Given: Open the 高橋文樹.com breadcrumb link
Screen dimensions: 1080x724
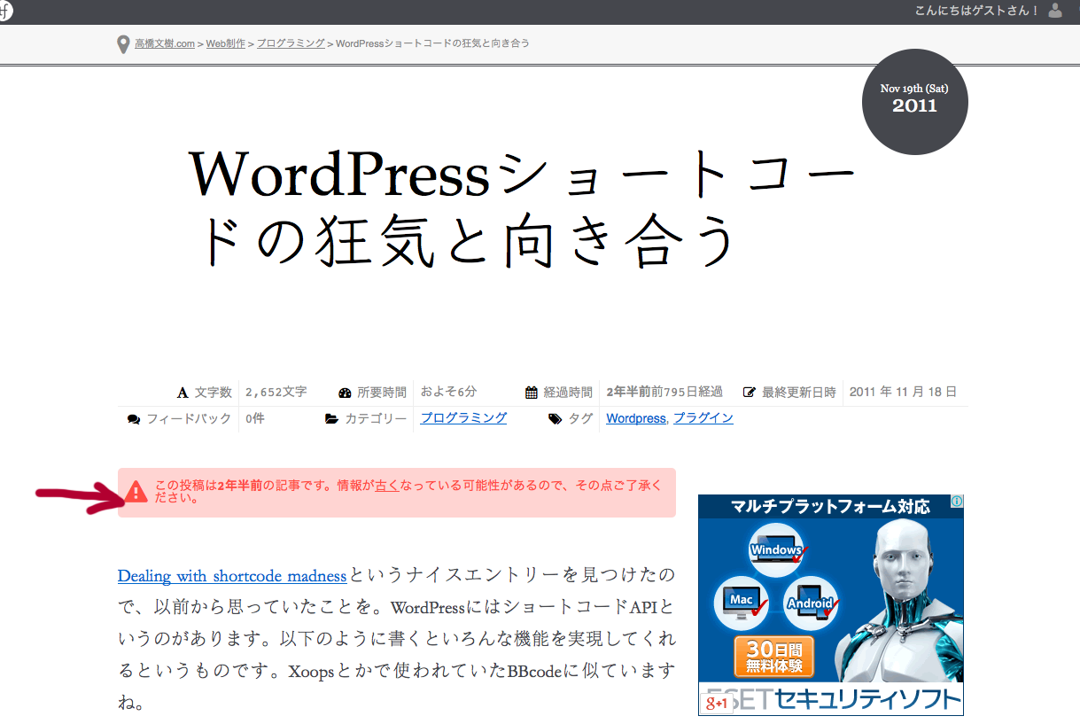Looking at the screenshot, I should 165,43.
